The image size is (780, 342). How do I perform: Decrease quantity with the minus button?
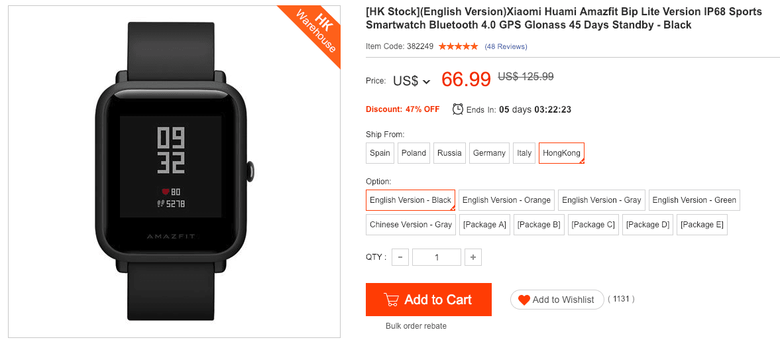(x=400, y=257)
